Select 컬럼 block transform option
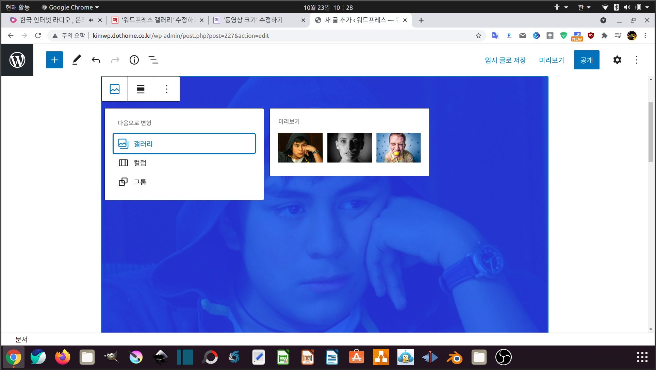656x370 pixels. [x=140, y=163]
